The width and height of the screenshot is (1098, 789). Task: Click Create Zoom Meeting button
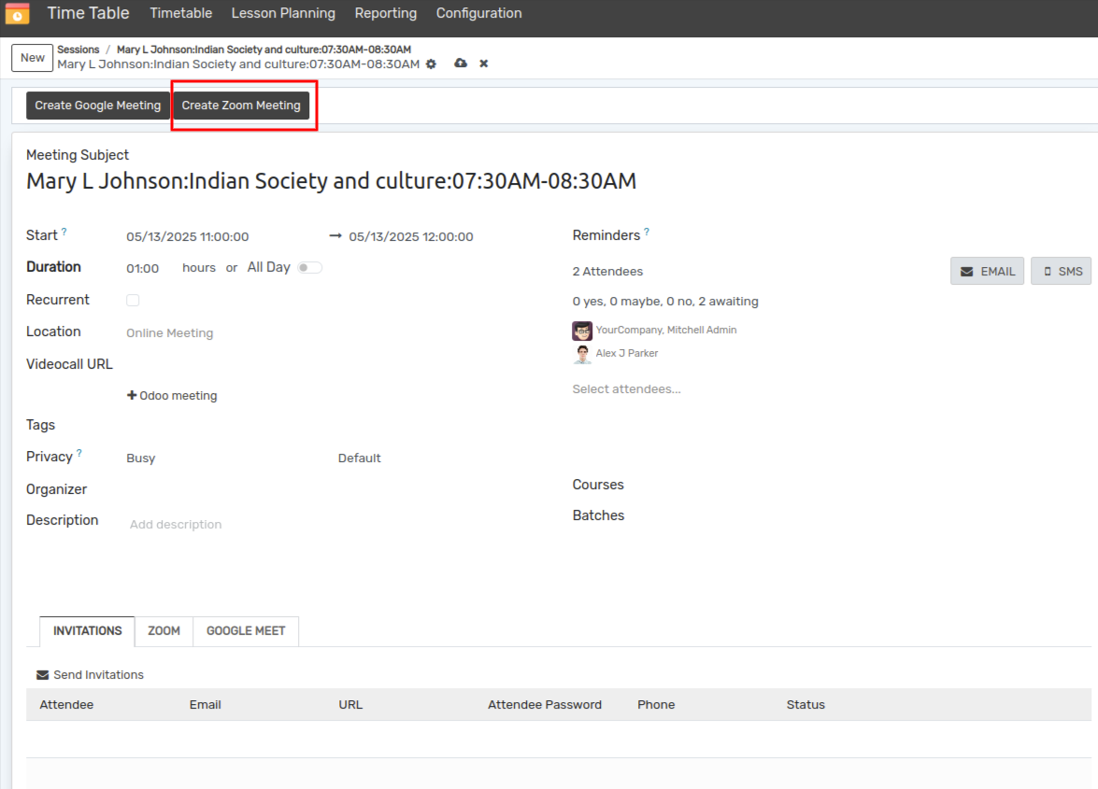tap(241, 106)
